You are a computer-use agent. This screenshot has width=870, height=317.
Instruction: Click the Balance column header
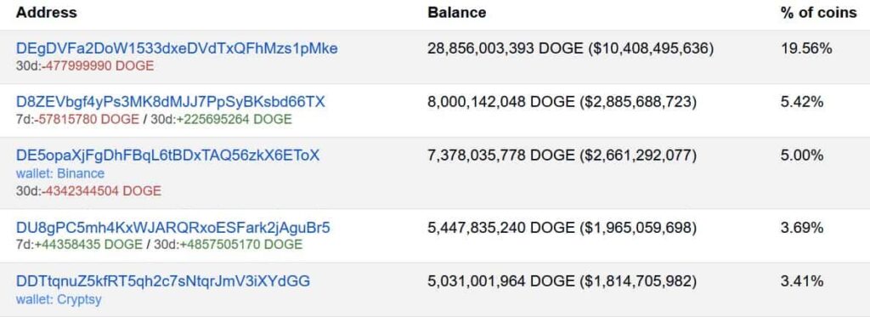pyautogui.click(x=456, y=13)
